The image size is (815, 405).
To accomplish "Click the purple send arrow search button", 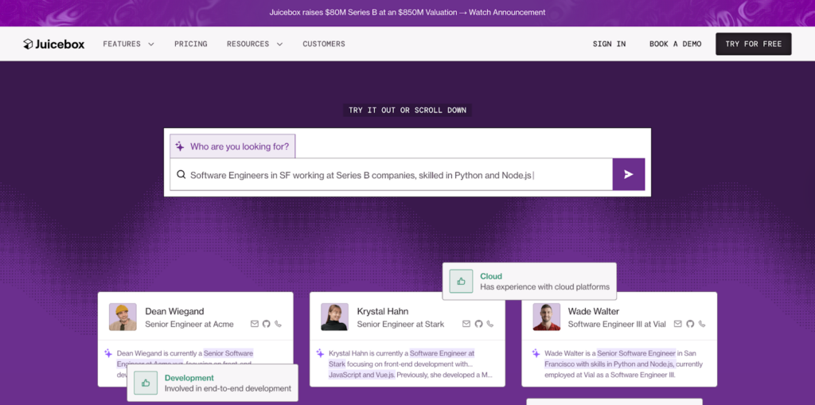I will tap(628, 174).
